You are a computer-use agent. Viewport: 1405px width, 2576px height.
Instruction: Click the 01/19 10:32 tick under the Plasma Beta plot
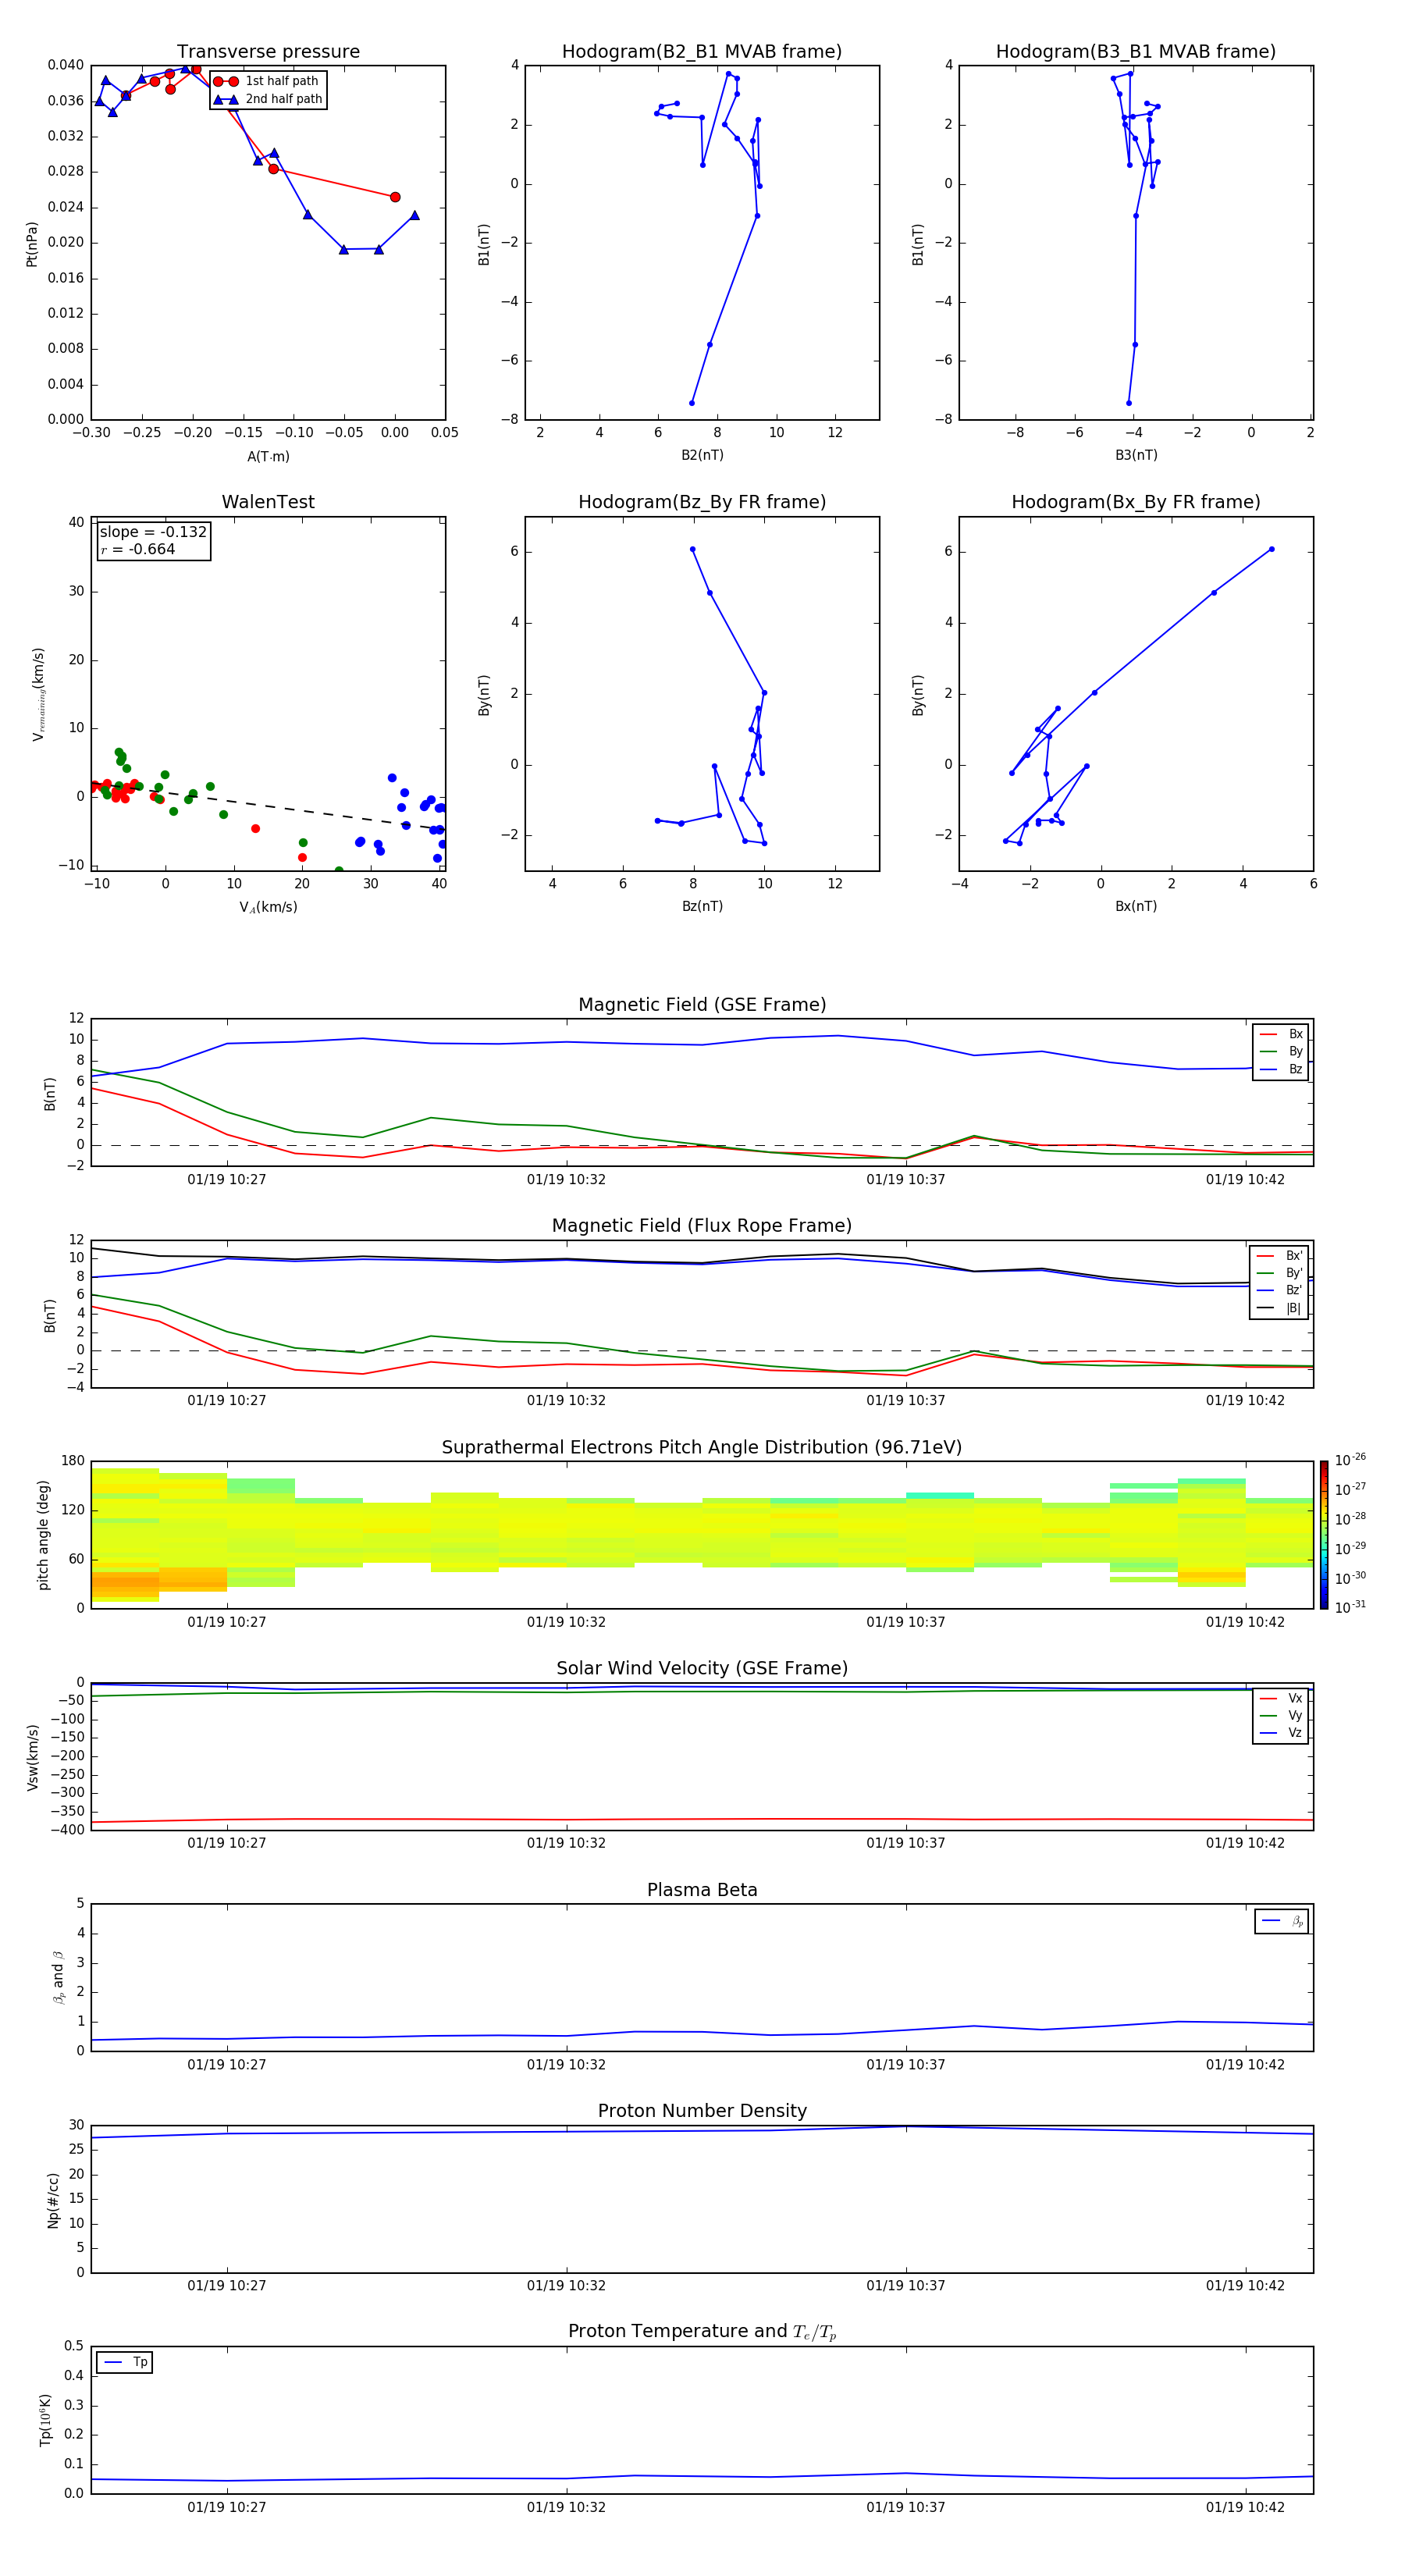tap(566, 2065)
